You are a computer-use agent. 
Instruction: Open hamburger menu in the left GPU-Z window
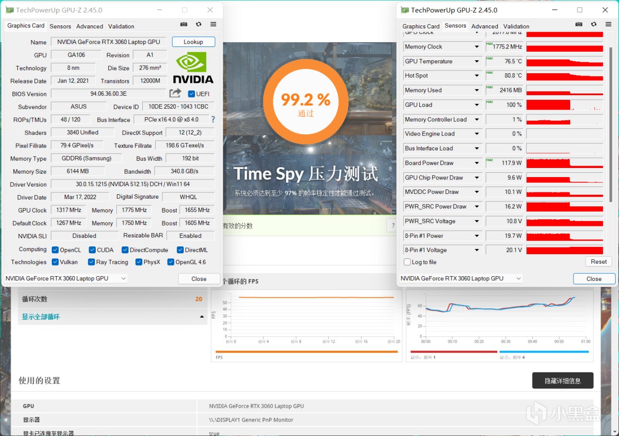click(x=213, y=24)
